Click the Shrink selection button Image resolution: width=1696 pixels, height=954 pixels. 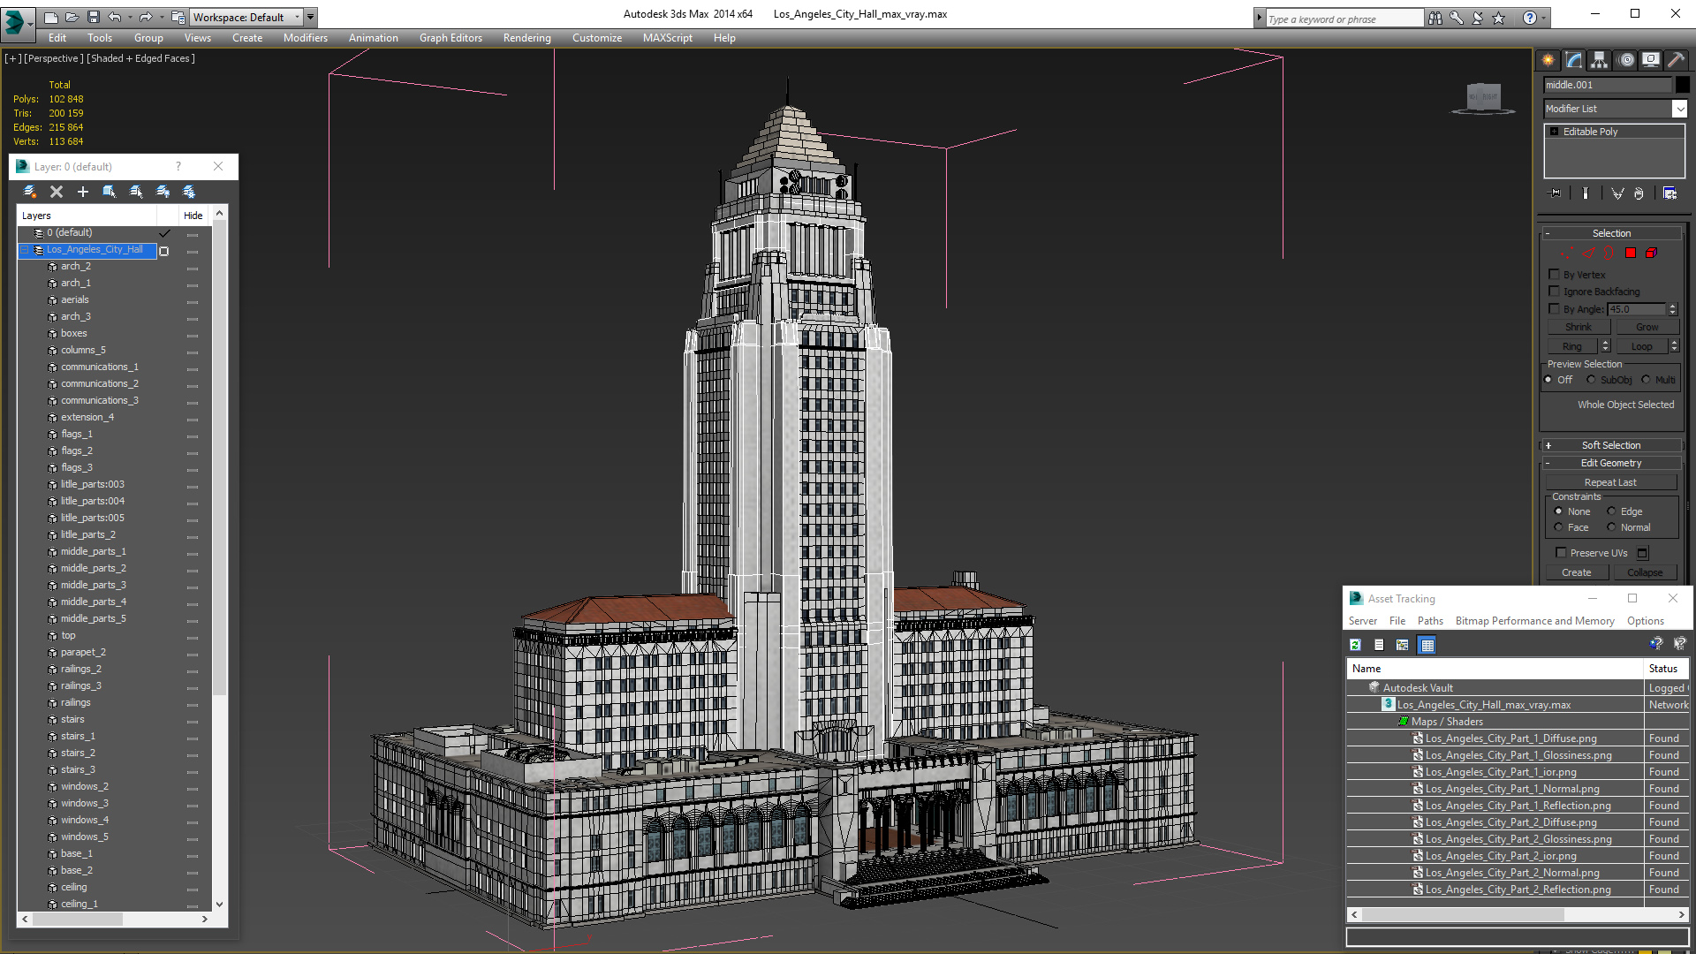[1579, 327]
